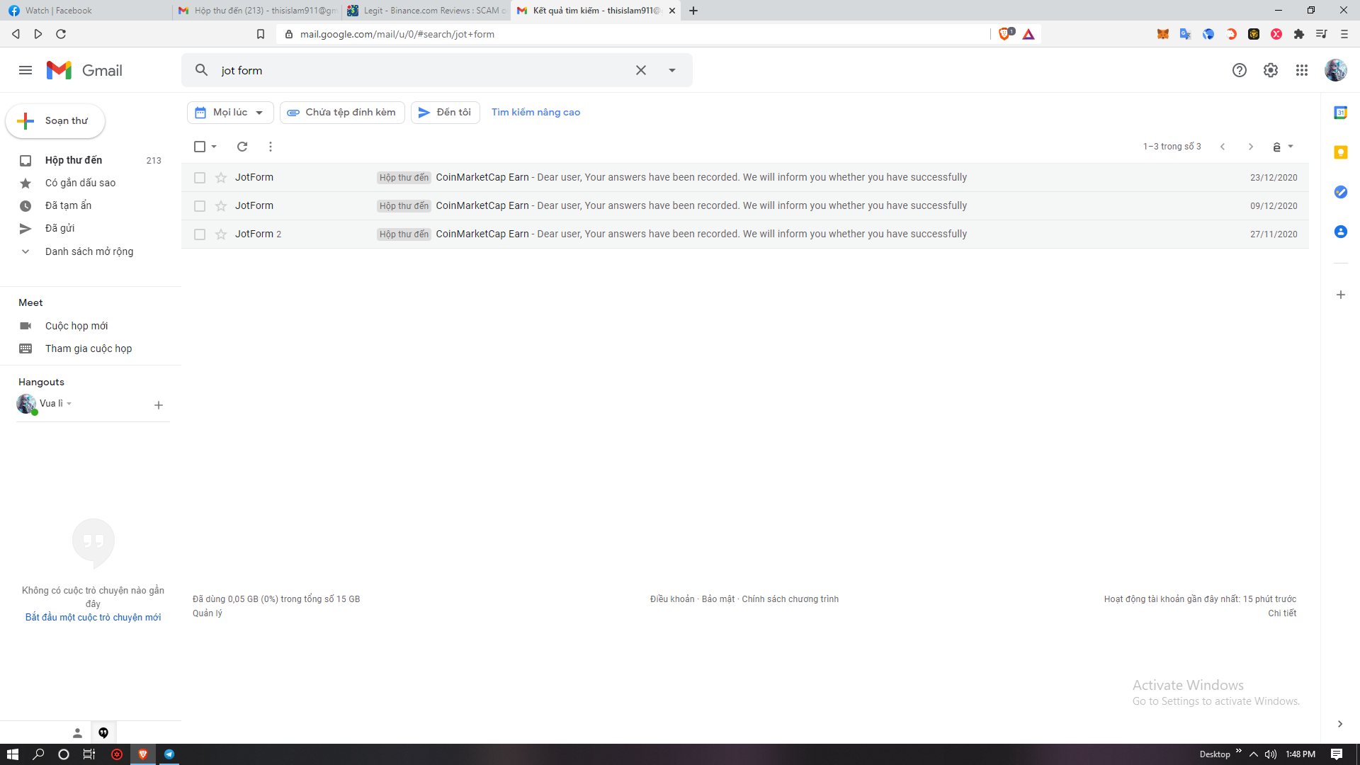The height and width of the screenshot is (765, 1360).
Task: Open the Google apps grid
Action: coord(1302,70)
